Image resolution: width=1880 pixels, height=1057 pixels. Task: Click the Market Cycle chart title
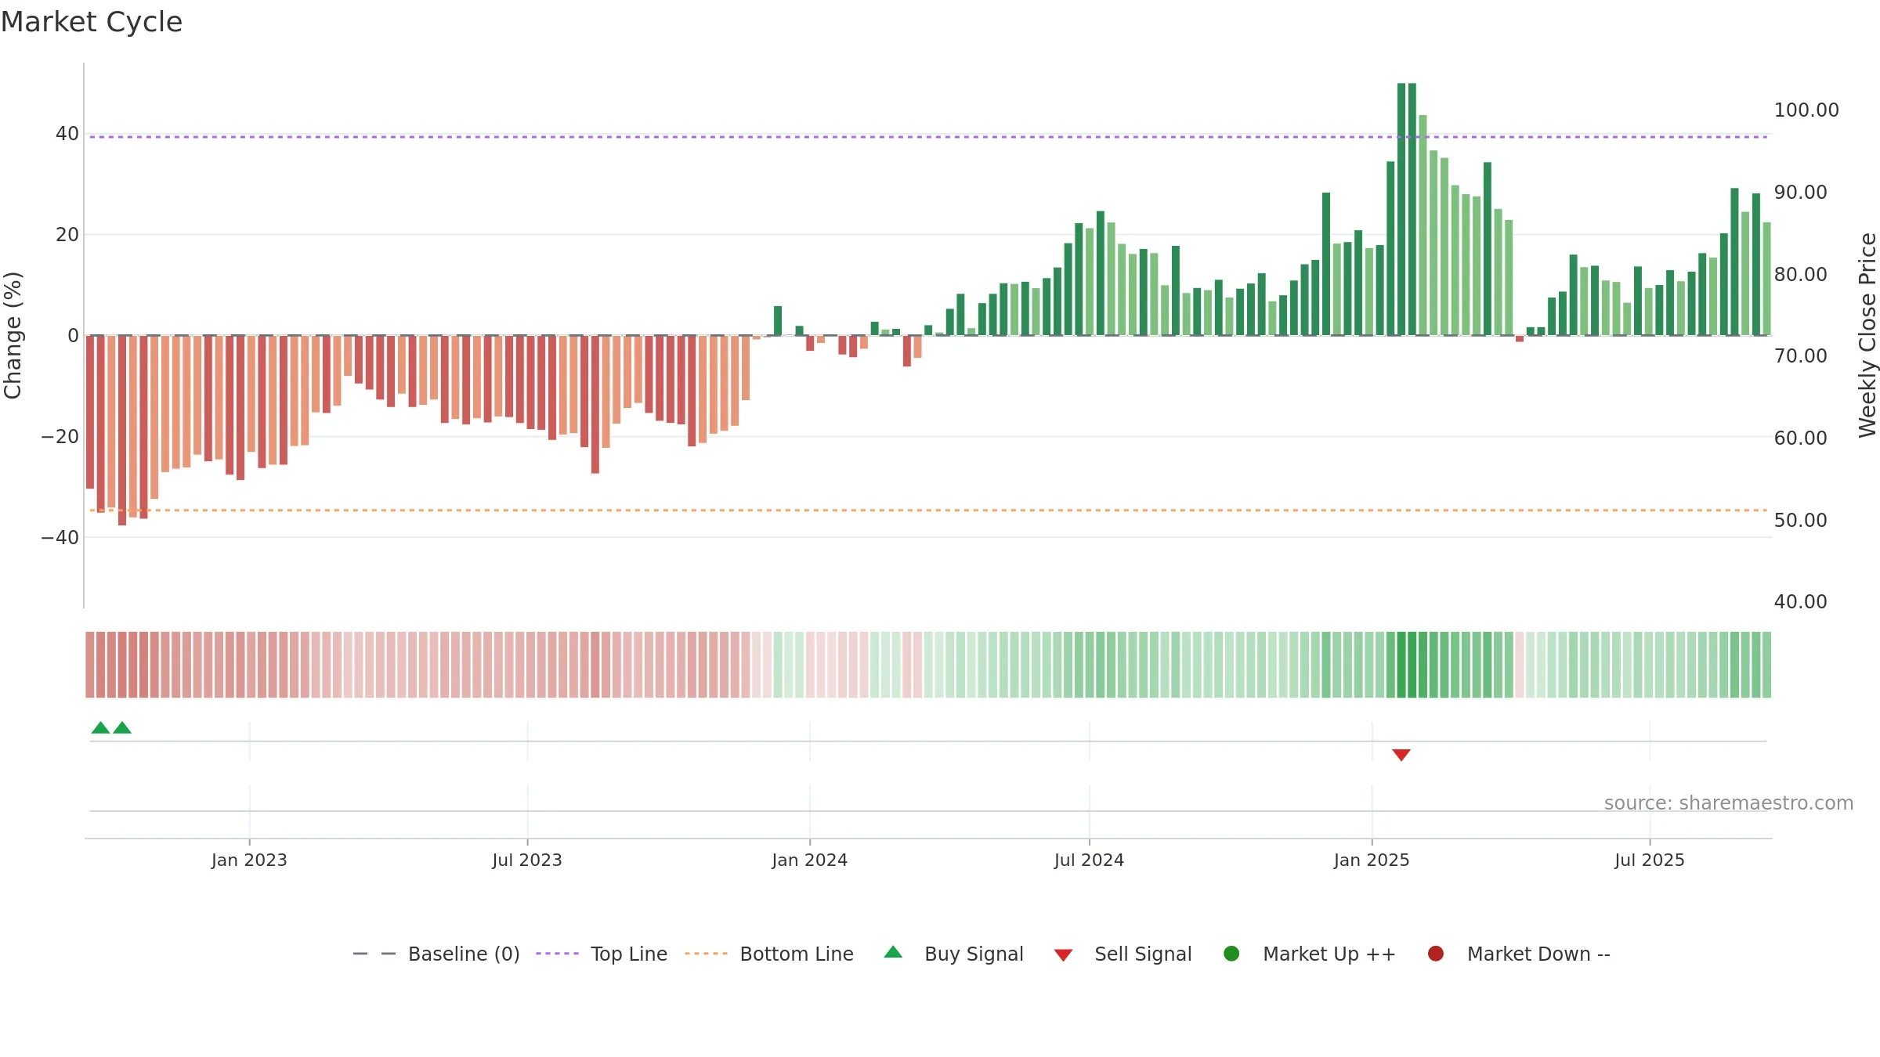tap(92, 22)
